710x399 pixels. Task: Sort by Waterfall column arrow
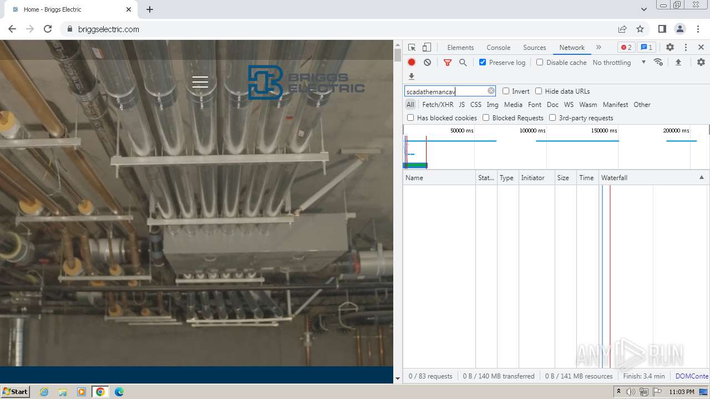click(701, 177)
